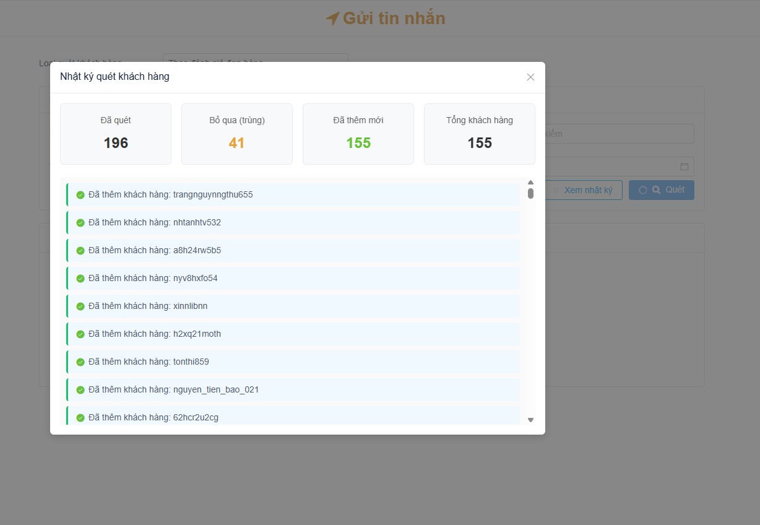Tap the green check icon for tonthi859

(x=80, y=362)
